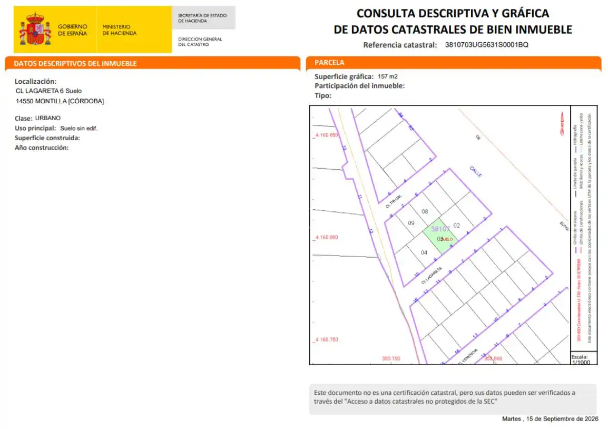Viewport: 608px width, 429px height.
Task: Click the 'CONSULTA DESCRIPTIVA Y GRÁFICA' title line
Action: click(453, 13)
